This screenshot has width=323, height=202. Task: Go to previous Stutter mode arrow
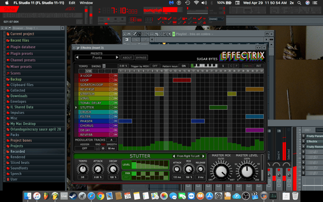point(174,156)
